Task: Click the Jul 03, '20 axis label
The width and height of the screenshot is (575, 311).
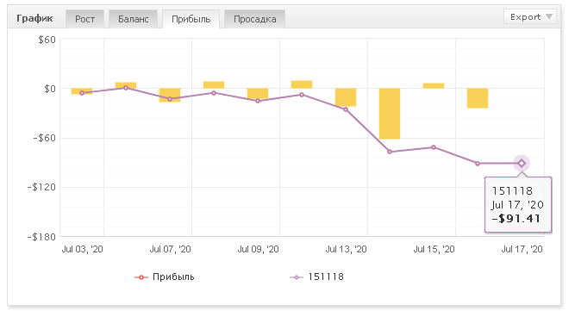Action: (82, 250)
